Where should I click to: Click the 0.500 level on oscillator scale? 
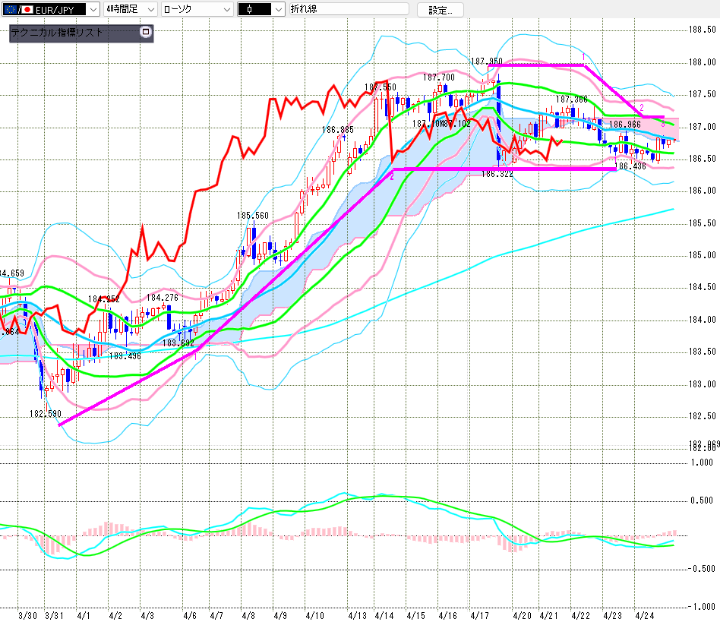[x=703, y=500]
